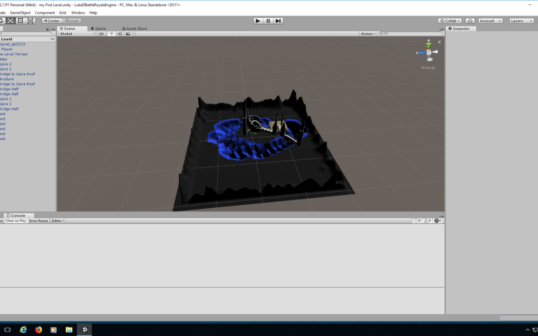Select Level_qbSZ23 in Hierarchy

(x=12, y=44)
